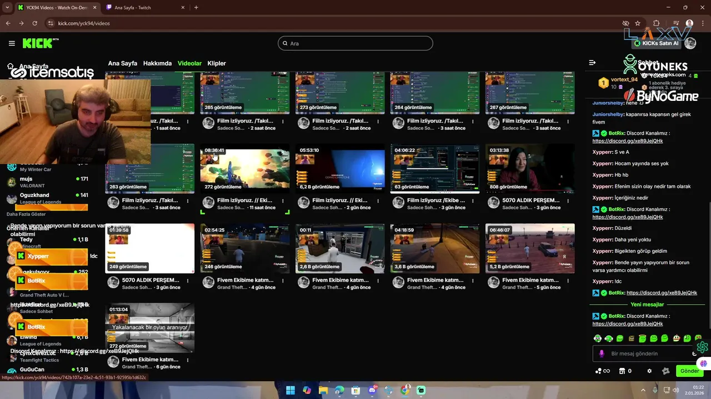This screenshot has height=399, width=711.
Task: Click vortex_94 in the gift leaderboard
Action: [x=624, y=79]
